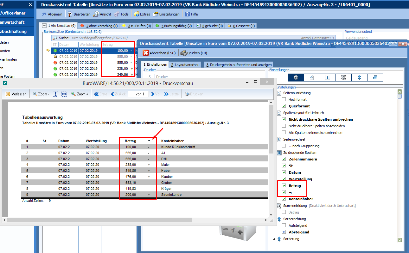The width and height of the screenshot is (409, 253).
Task: Click the fit-to-width zoom icon
Action: pos(64,94)
